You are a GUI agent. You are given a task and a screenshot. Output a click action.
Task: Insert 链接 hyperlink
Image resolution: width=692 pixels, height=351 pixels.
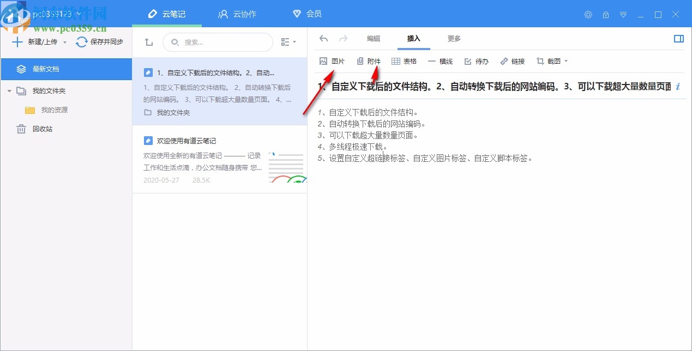(x=513, y=62)
